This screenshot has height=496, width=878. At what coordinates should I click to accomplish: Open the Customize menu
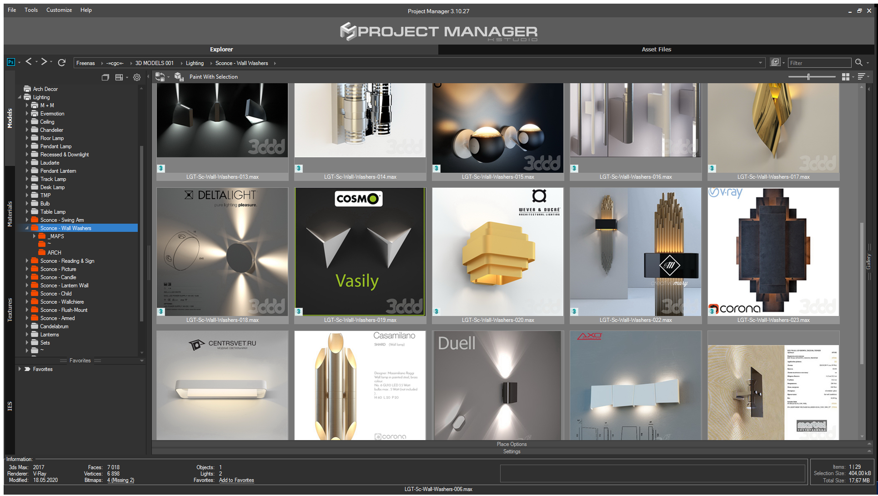(59, 10)
